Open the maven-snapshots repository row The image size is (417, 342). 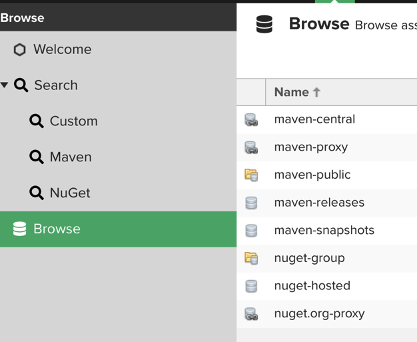(324, 230)
